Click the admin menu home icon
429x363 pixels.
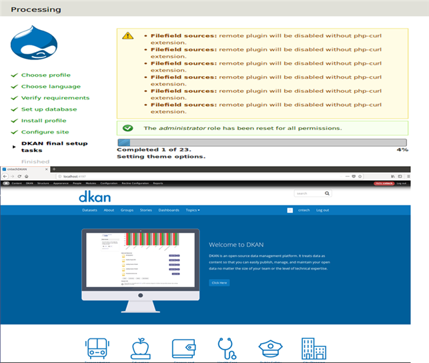point(6,184)
